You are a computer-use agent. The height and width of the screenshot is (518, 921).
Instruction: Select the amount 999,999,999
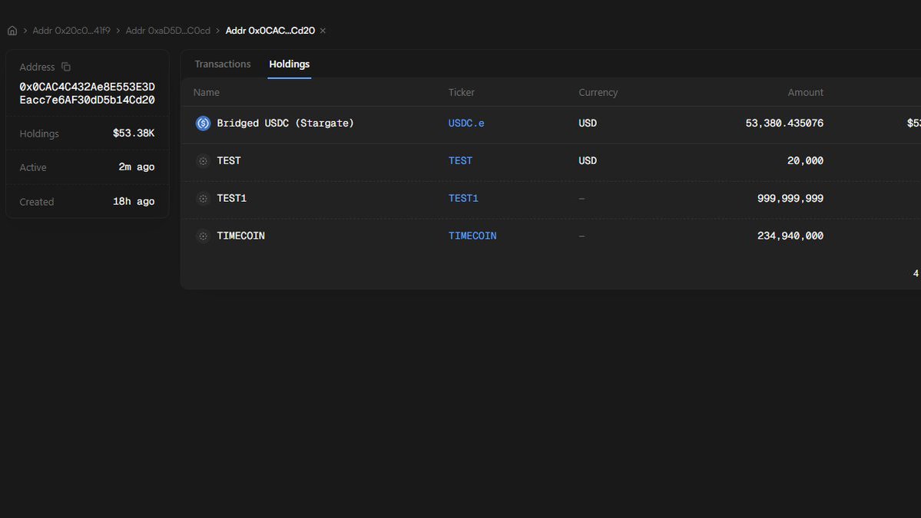[790, 198]
